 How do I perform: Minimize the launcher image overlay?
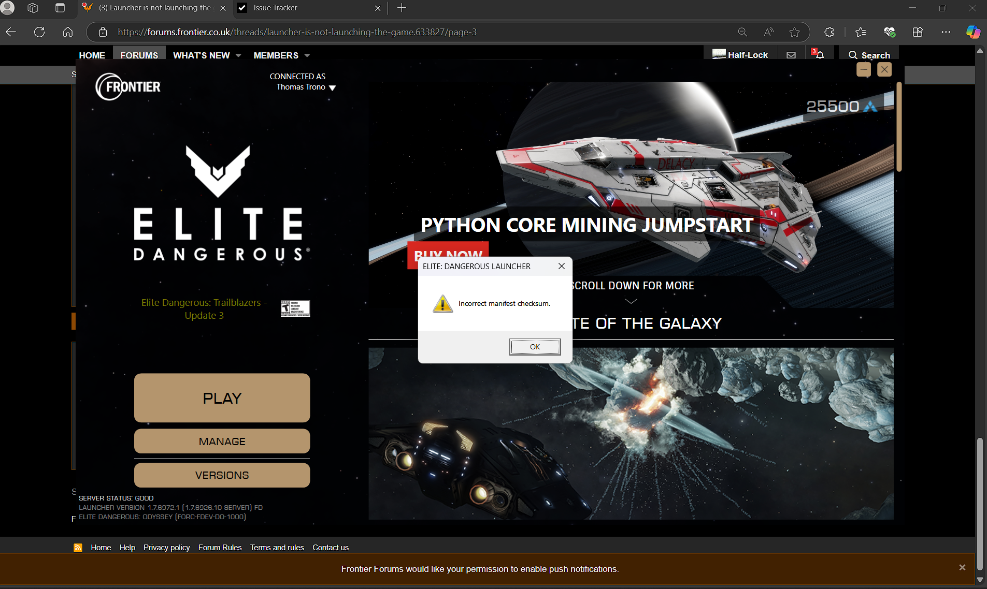point(864,69)
